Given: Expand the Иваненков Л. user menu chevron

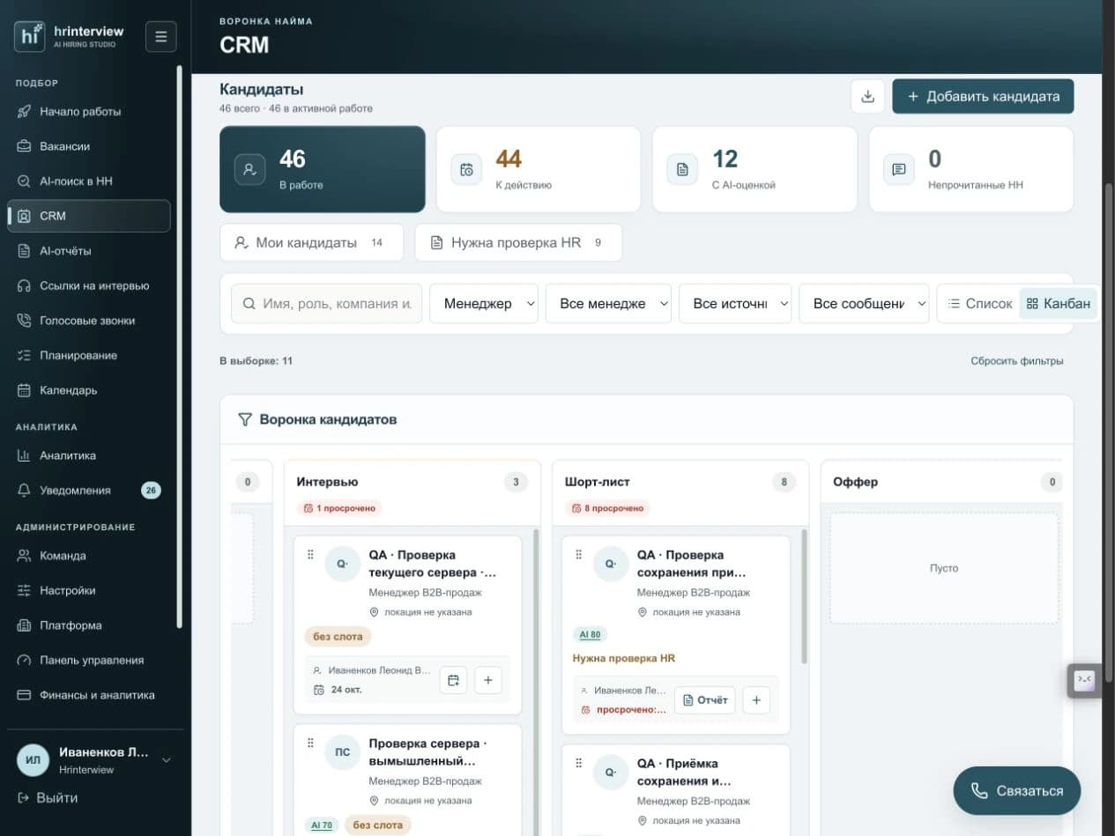Looking at the screenshot, I should click(166, 760).
